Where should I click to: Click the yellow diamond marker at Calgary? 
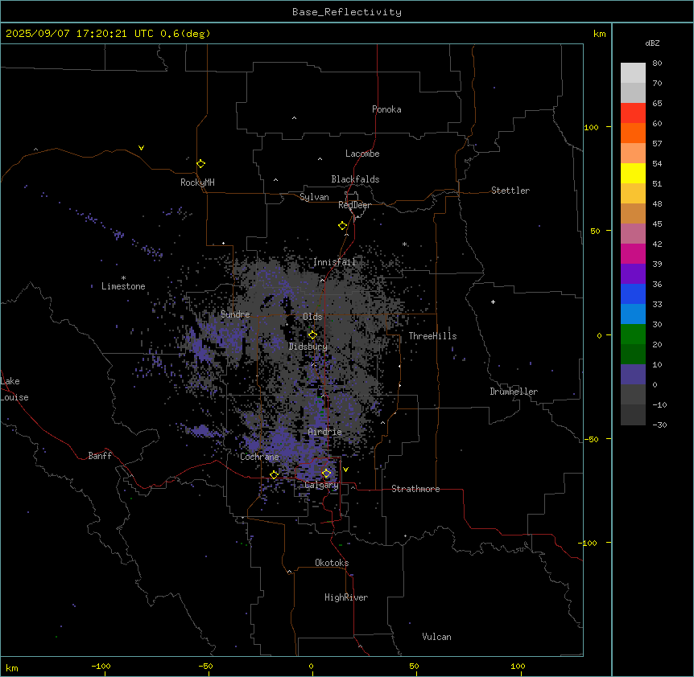(326, 474)
